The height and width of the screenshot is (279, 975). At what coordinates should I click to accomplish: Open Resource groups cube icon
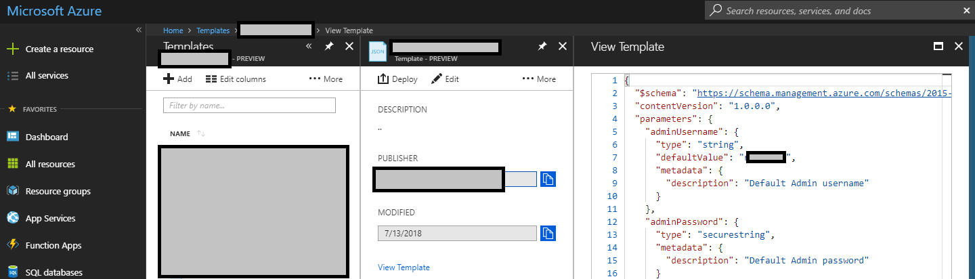(x=12, y=191)
